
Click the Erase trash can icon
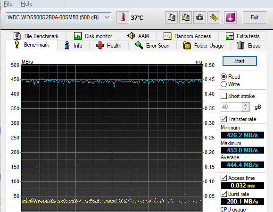240,45
